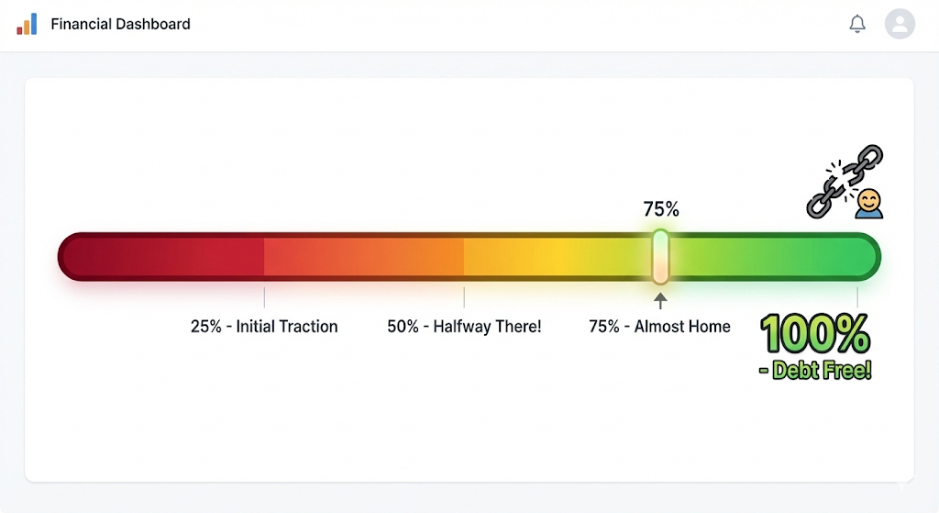Click the tick mark below the 100% end
939x513 pixels.
[x=857, y=296]
